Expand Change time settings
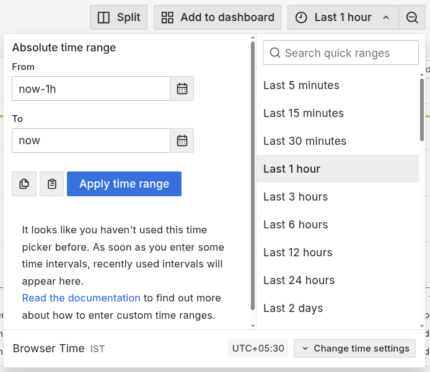Image resolution: width=430 pixels, height=372 pixels. pyautogui.click(x=355, y=348)
